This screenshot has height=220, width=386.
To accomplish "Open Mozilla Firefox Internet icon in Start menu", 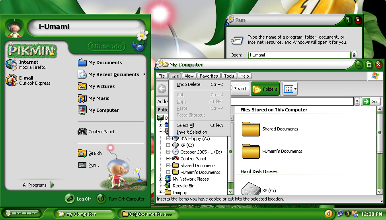I will (x=11, y=64).
